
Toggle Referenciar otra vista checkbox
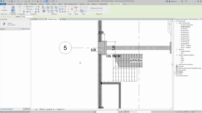click(x=90, y=8)
